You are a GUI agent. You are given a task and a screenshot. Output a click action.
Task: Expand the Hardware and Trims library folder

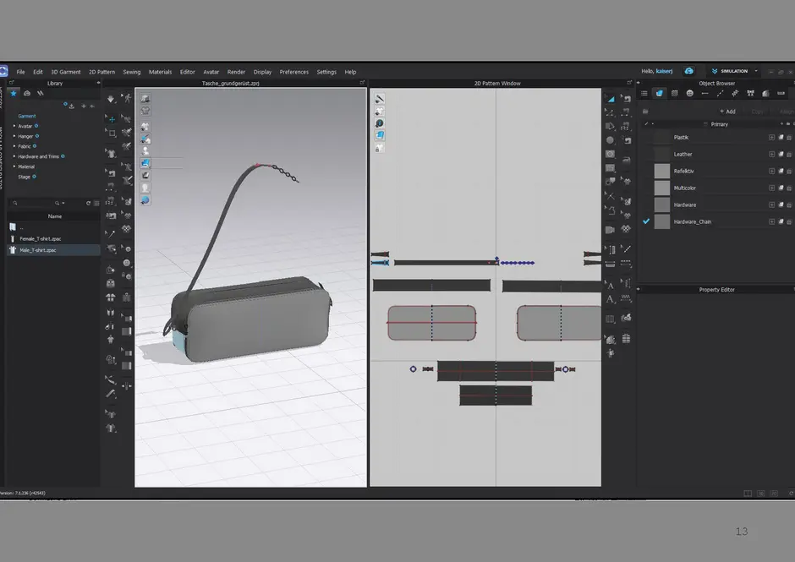click(38, 156)
